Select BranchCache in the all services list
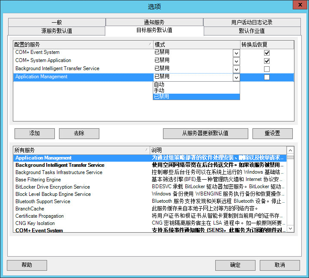This screenshot has height=278, width=309. pos(30,209)
